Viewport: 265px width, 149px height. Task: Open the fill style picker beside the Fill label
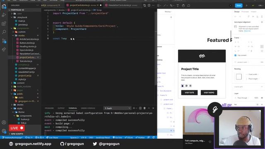click(x=258, y=105)
